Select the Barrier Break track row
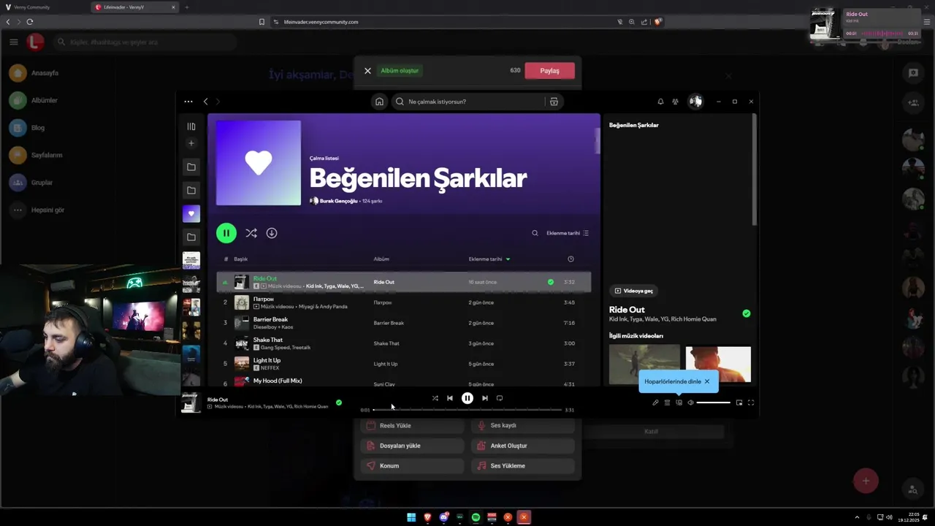The image size is (935, 526). point(404,323)
